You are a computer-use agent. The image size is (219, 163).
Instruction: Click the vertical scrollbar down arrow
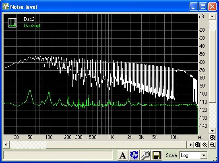(x=213, y=131)
